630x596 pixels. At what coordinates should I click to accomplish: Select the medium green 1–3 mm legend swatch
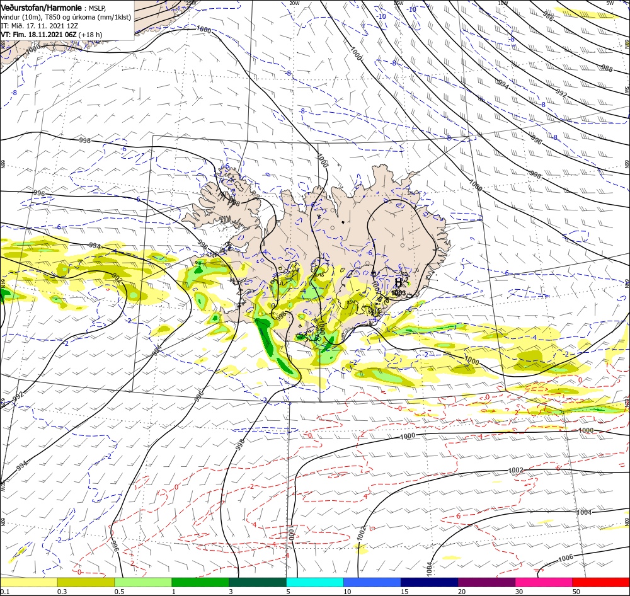point(200,582)
